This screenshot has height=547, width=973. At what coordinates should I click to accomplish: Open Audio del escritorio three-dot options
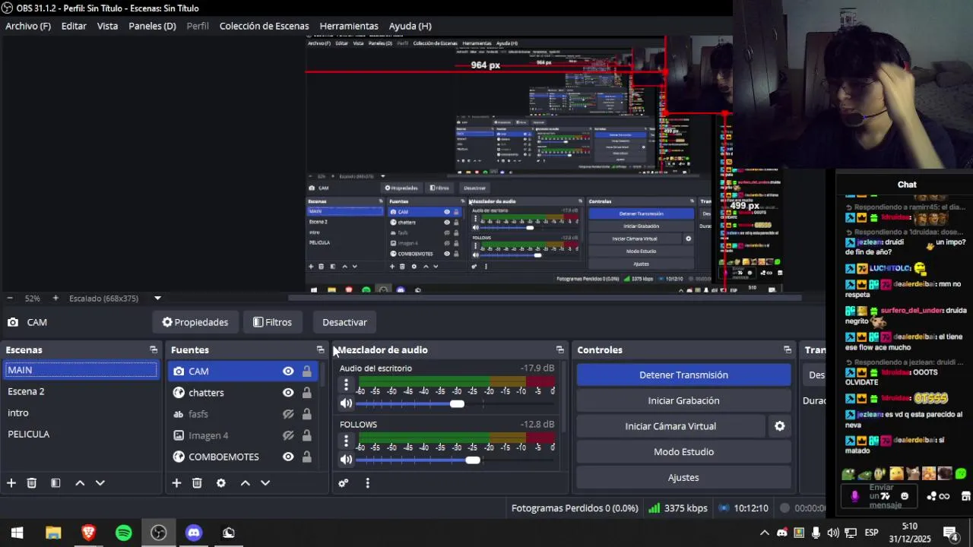[x=346, y=384]
